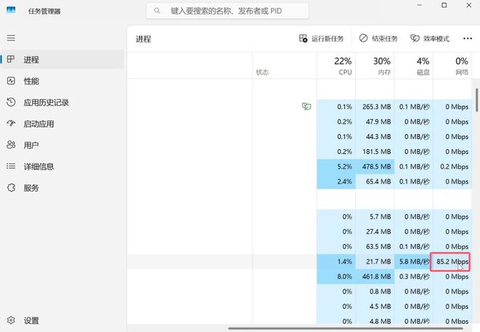Click the 状态 column header
The width and height of the screenshot is (480, 332).
(284, 65)
